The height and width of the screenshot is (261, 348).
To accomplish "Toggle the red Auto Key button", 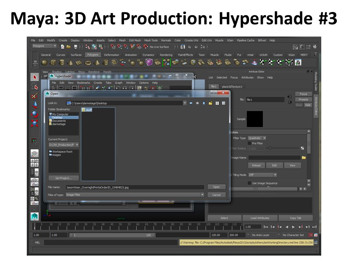I will [310, 235].
